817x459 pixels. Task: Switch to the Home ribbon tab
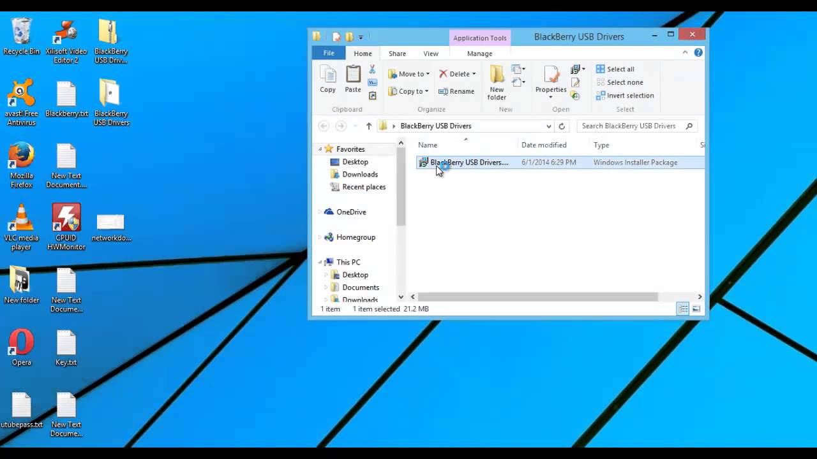pyautogui.click(x=363, y=54)
